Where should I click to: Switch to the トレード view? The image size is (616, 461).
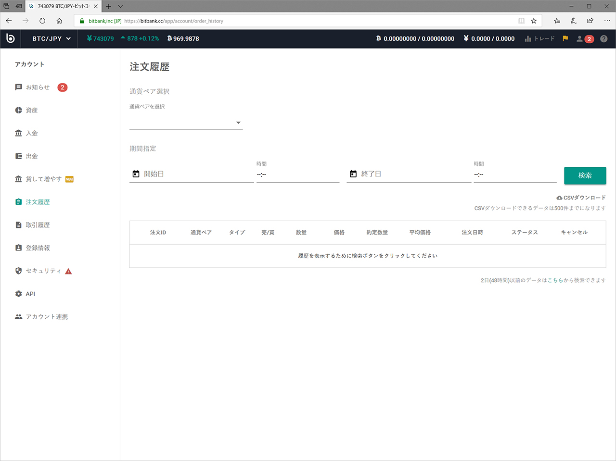pos(539,38)
